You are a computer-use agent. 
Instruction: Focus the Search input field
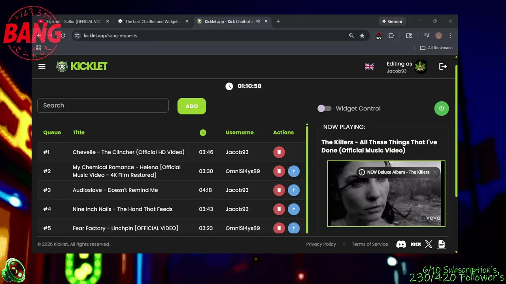point(103,105)
